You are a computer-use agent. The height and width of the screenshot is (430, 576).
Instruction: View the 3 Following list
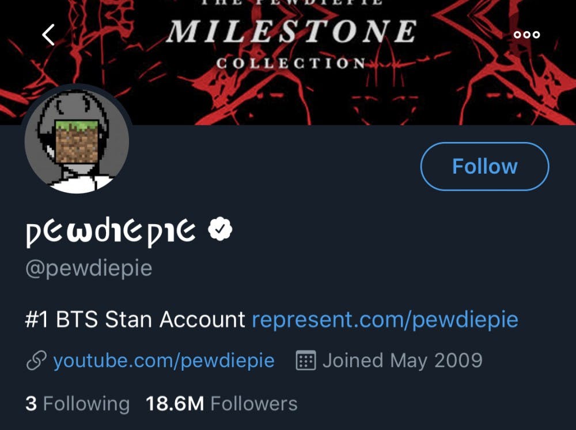tap(77, 404)
